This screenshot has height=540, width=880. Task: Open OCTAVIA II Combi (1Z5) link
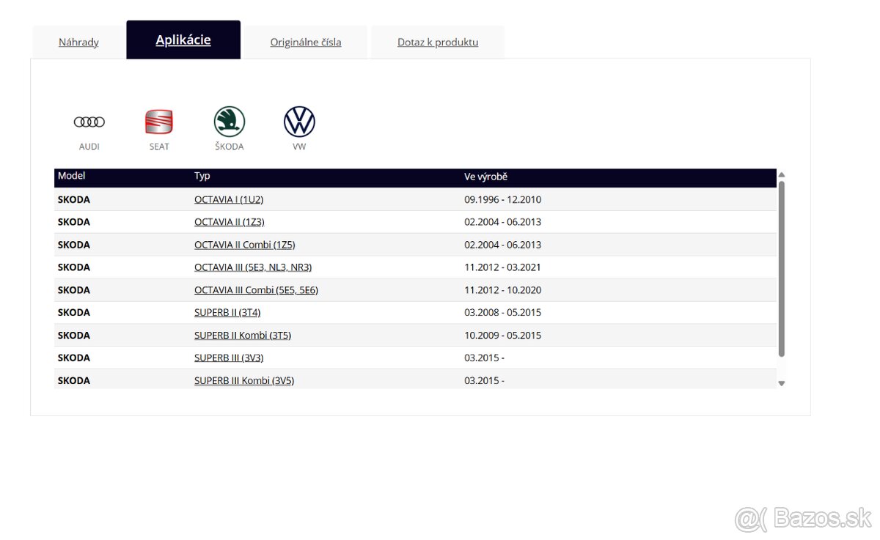pos(245,245)
